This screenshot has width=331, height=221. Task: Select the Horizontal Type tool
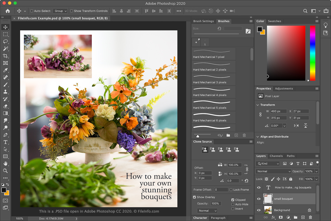5,142
